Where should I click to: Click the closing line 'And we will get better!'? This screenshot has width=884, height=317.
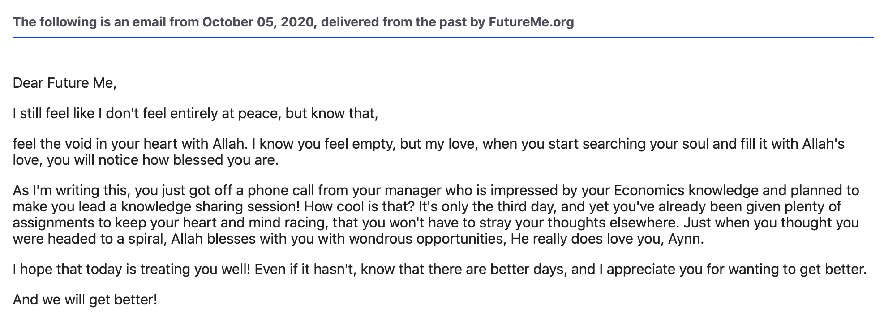[85, 300]
